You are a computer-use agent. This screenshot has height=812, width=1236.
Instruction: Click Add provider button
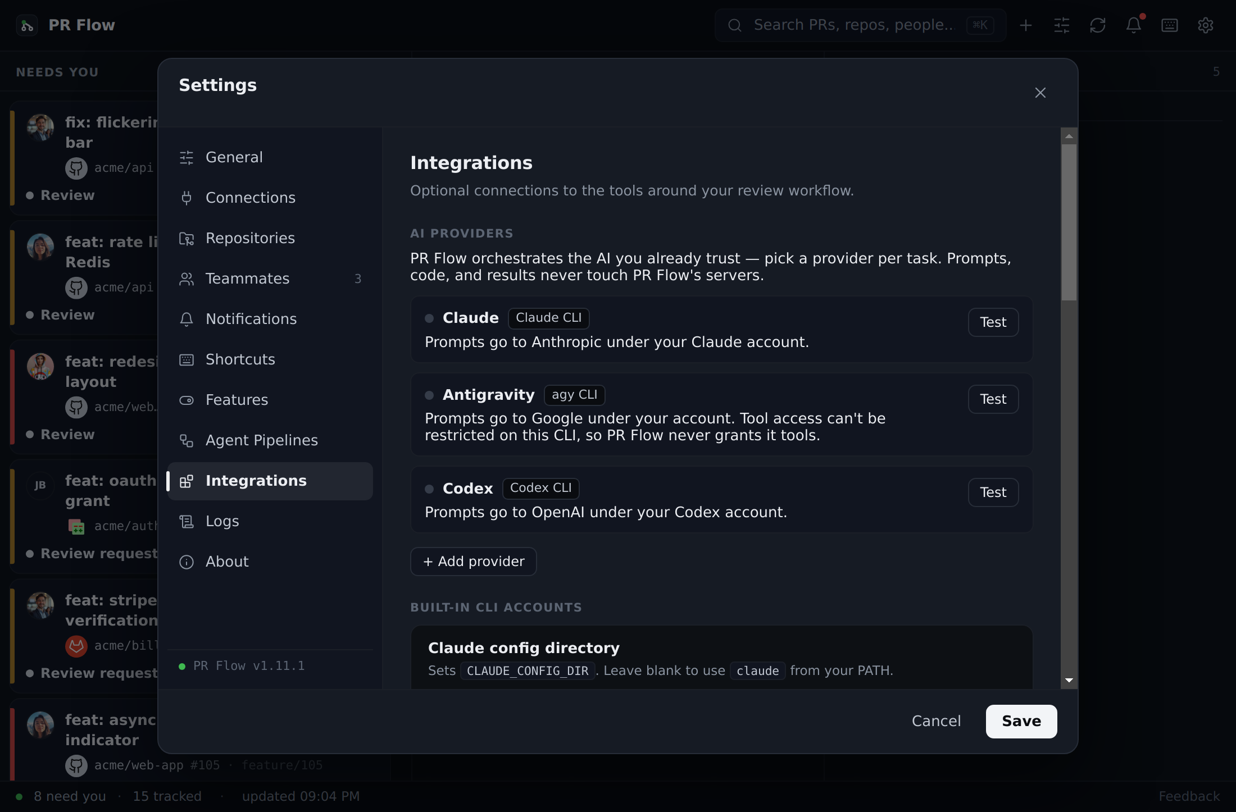coord(474,562)
